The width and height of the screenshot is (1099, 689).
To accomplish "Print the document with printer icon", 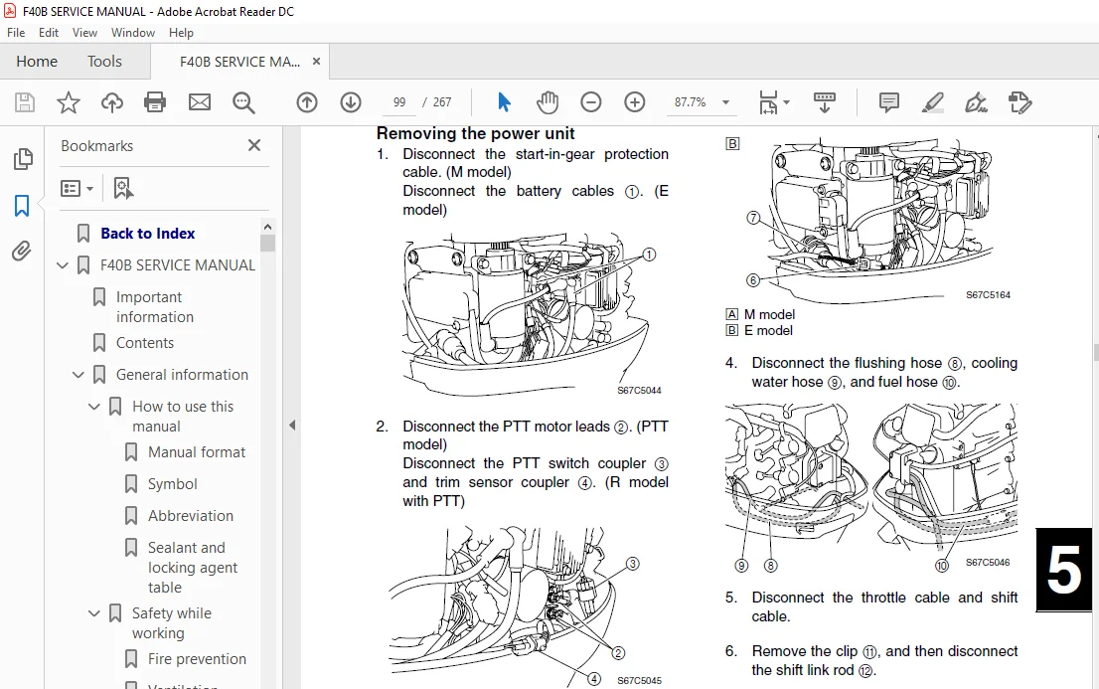I will (155, 102).
